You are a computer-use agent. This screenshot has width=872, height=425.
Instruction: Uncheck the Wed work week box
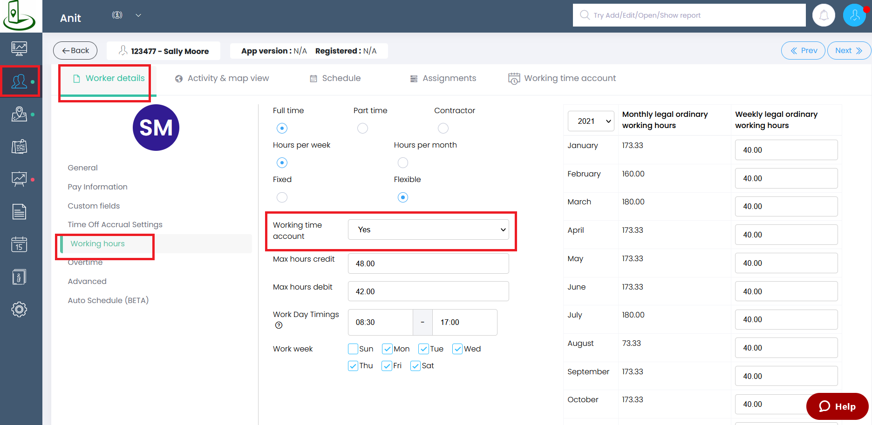pos(457,349)
